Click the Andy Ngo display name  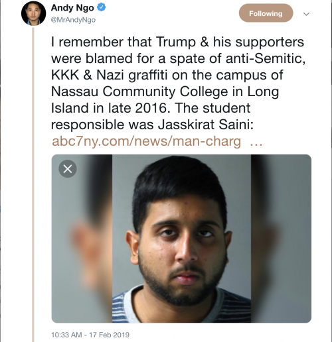click(x=72, y=8)
